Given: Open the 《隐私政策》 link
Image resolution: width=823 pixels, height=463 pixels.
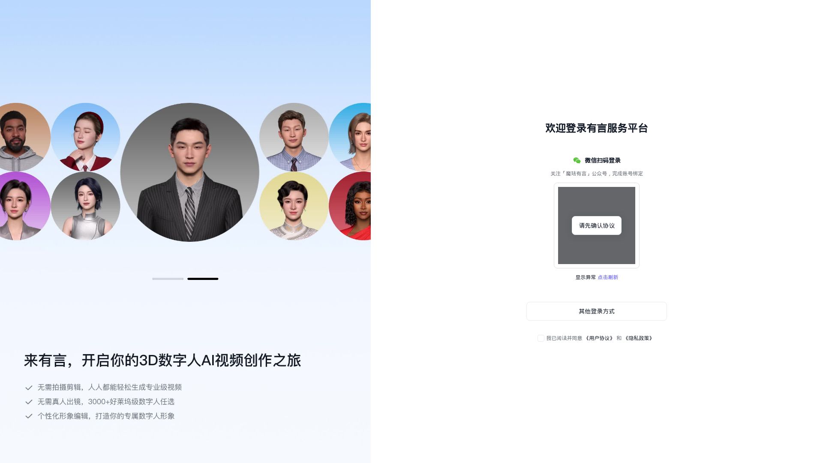Looking at the screenshot, I should click(639, 338).
